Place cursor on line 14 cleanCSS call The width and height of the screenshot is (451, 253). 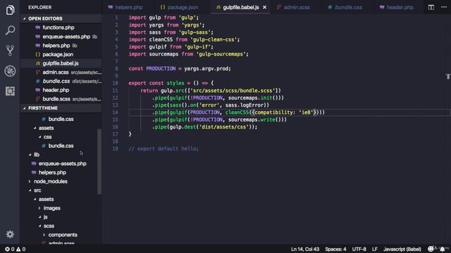(237, 112)
